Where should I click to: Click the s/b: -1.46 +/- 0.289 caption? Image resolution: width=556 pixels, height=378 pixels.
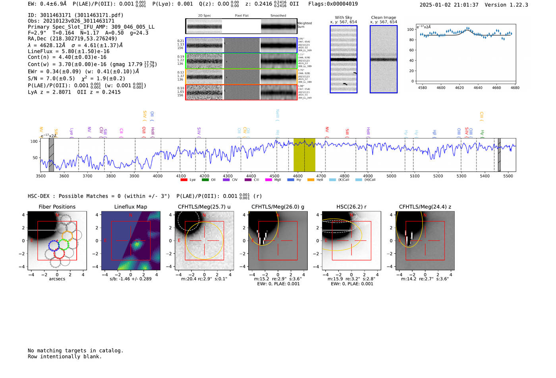131,279
